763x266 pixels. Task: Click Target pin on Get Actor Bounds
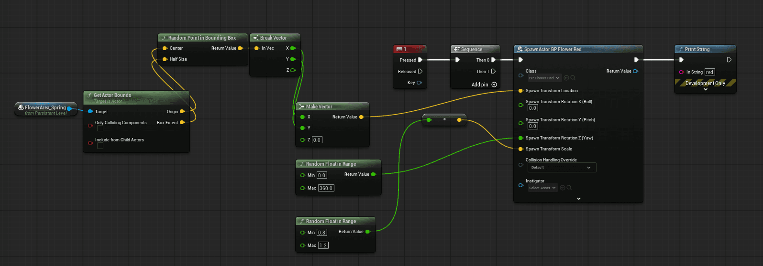click(90, 111)
